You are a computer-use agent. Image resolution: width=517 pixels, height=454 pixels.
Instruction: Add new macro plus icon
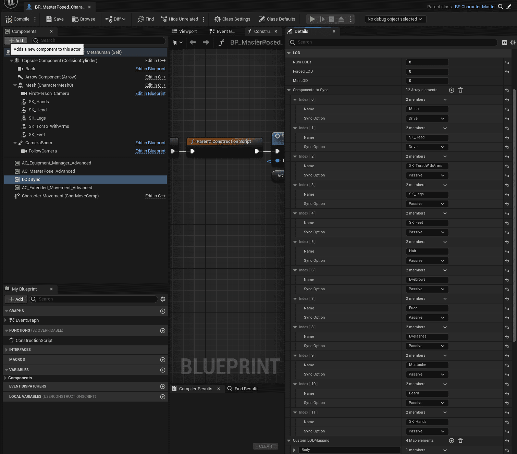(x=163, y=360)
